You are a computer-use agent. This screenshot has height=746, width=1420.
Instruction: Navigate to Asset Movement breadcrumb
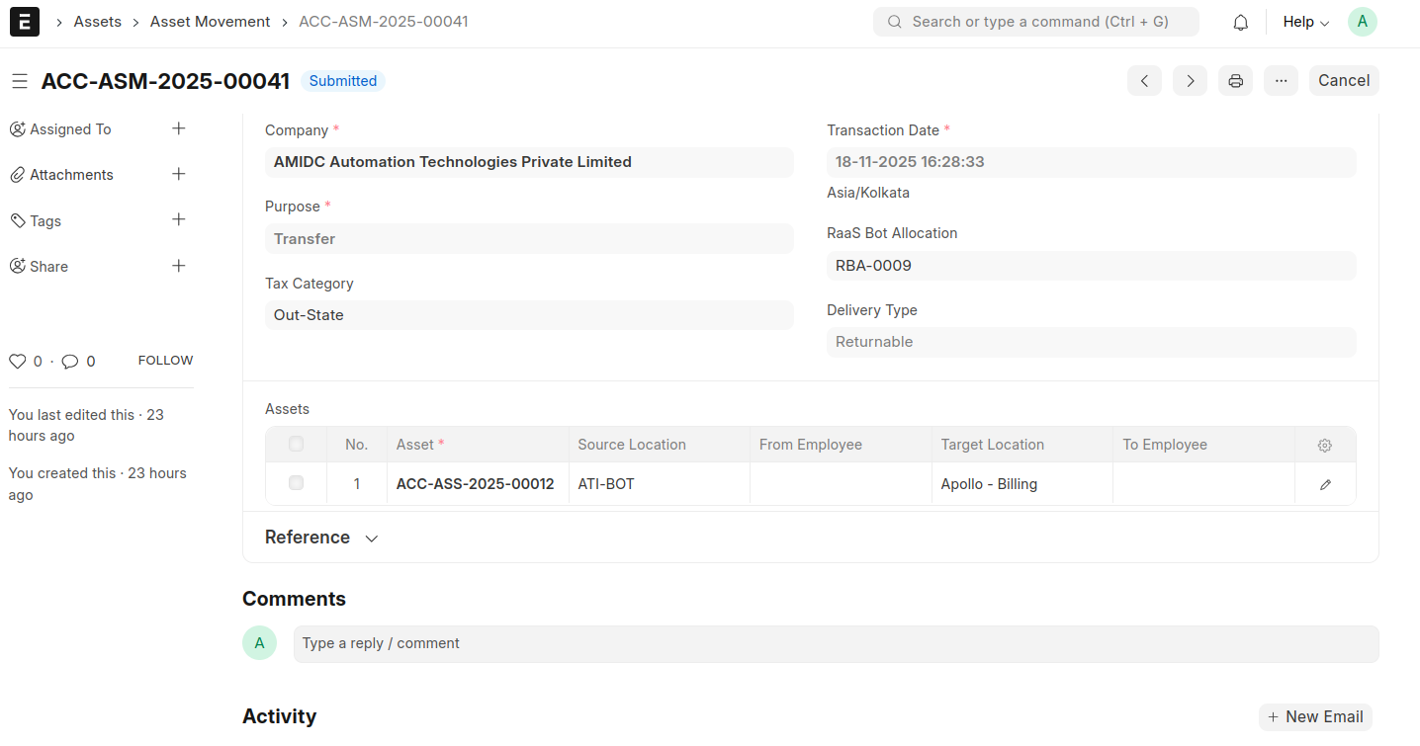click(210, 22)
